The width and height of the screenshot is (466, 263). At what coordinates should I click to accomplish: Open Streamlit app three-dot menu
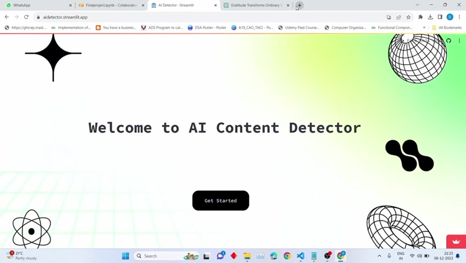[x=459, y=41]
